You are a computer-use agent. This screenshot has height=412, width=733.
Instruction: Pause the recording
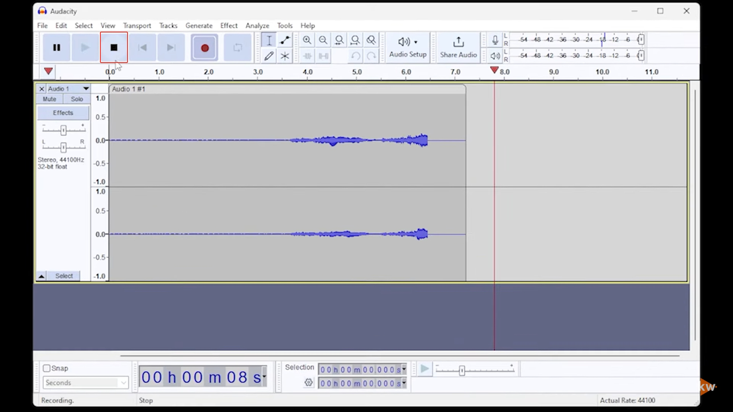57,48
